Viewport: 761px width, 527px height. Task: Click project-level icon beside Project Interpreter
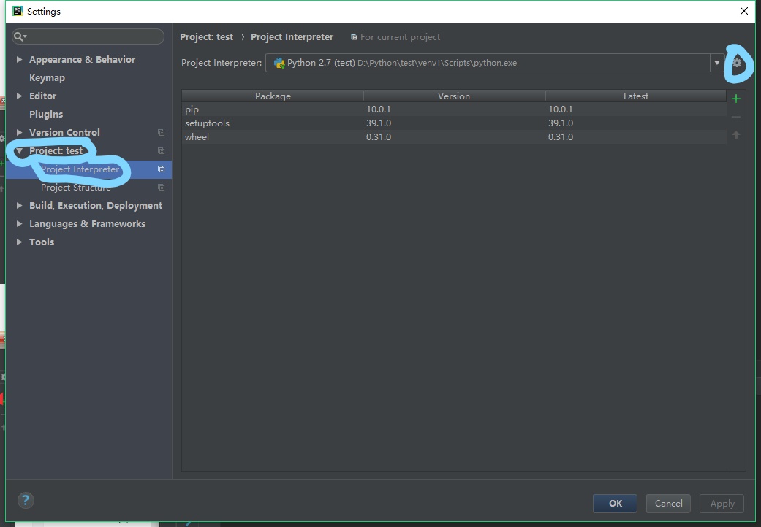[x=161, y=169]
